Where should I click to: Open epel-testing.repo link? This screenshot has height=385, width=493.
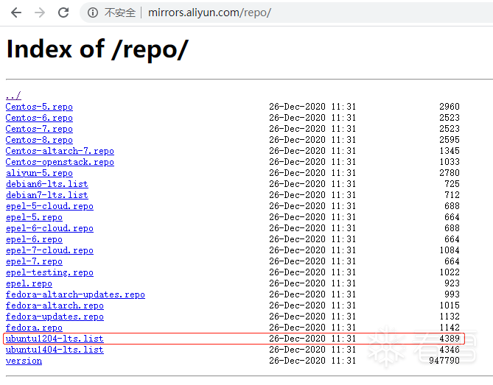point(49,272)
